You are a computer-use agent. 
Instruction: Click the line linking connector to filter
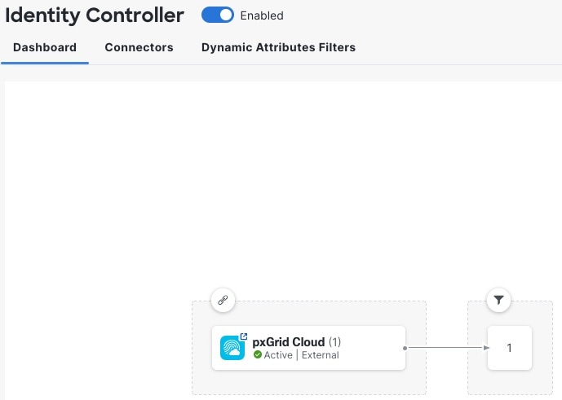click(445, 347)
